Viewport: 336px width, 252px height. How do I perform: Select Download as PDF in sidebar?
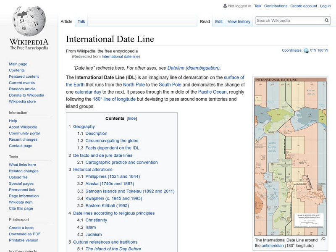click(x=25, y=234)
